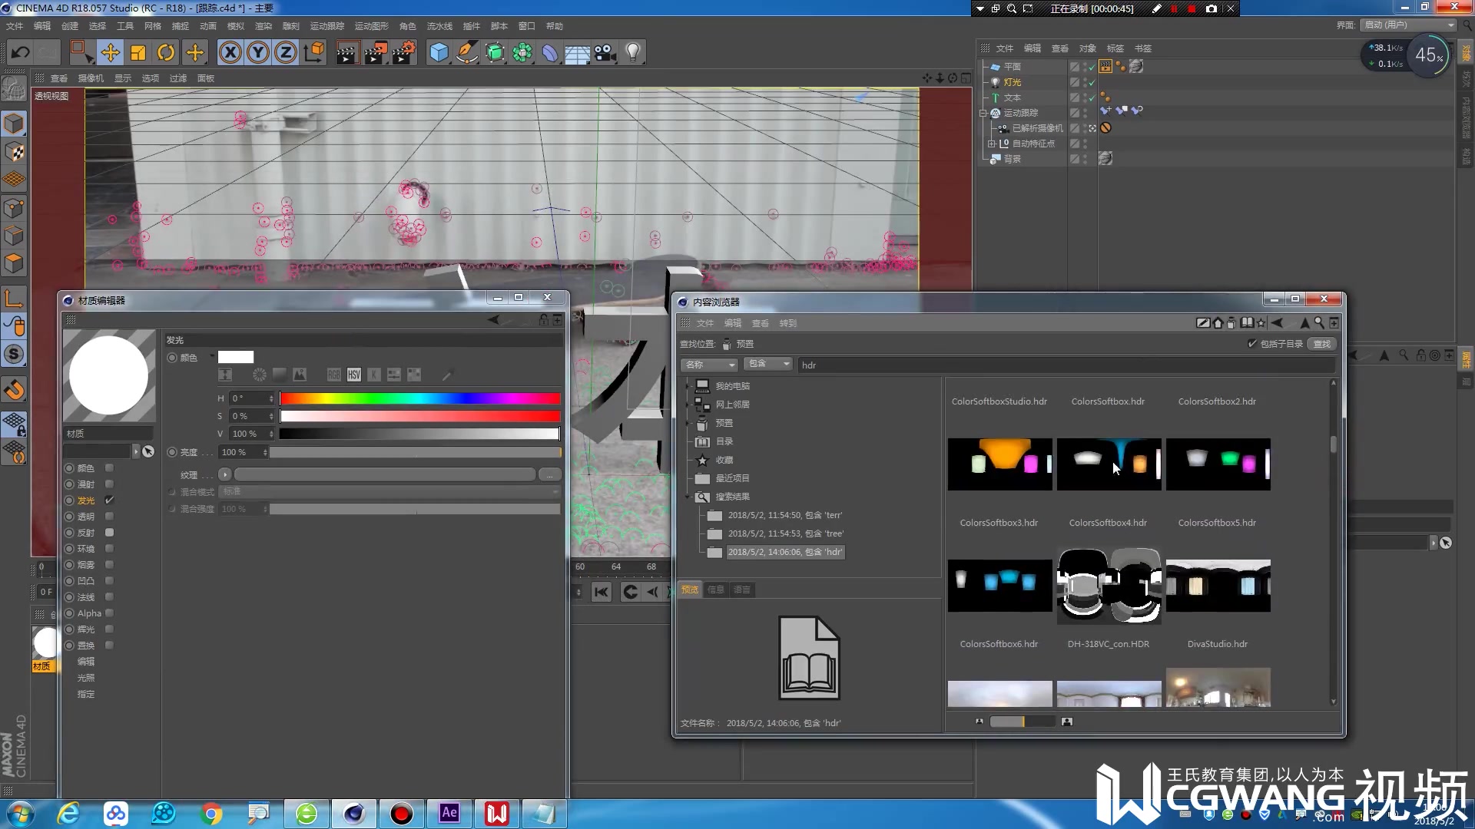Select the Rotate tool in top toolbar
This screenshot has width=1475, height=829.
click(x=166, y=52)
